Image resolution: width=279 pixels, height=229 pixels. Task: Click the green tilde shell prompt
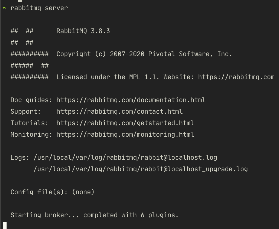click(5, 8)
